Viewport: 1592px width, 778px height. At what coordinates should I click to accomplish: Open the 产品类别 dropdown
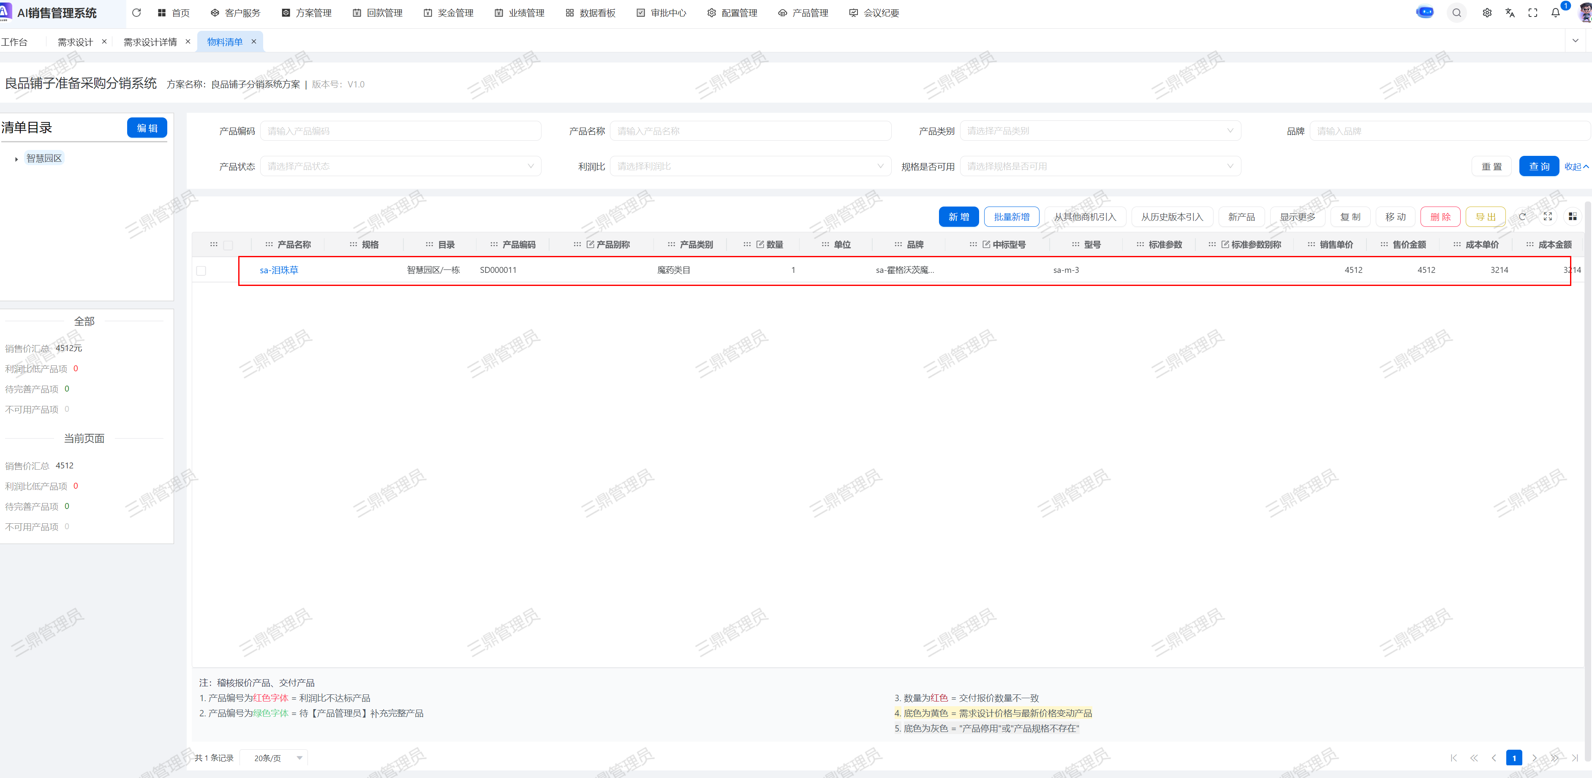coord(1099,131)
